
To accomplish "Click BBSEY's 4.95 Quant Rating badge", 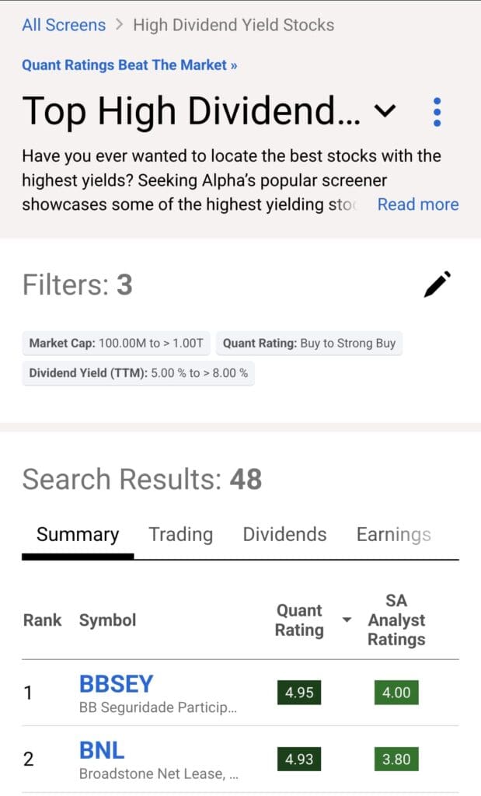I will tap(299, 692).
